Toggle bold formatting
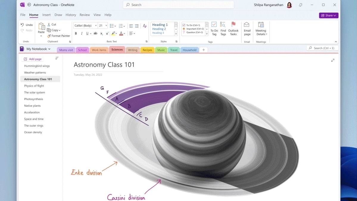The width and height of the screenshot is (357, 201). (x=76, y=33)
